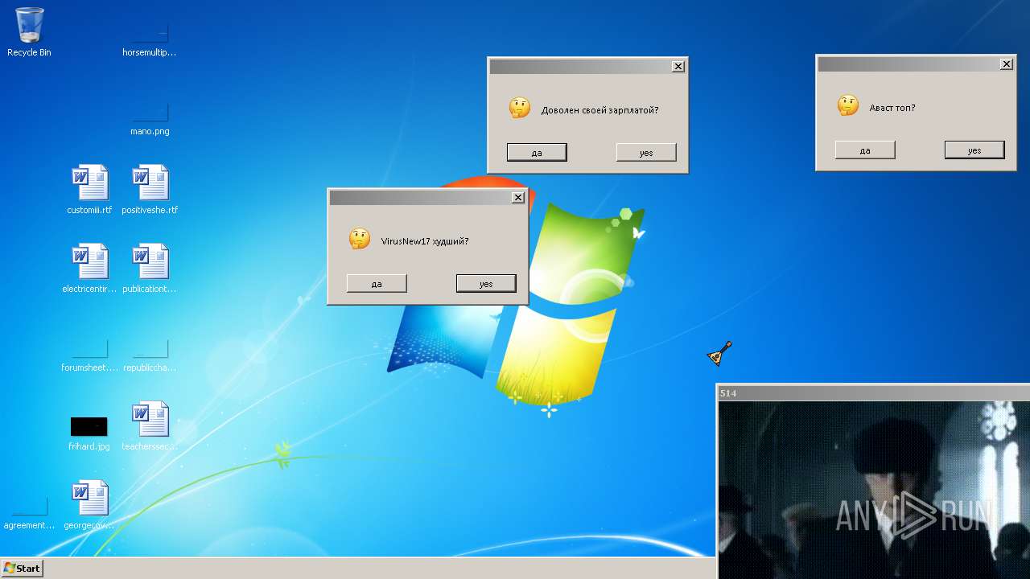Image resolution: width=1030 pixels, height=579 pixels.
Task: Click 'да' in the VirusNew17 худший dialog
Action: point(377,284)
